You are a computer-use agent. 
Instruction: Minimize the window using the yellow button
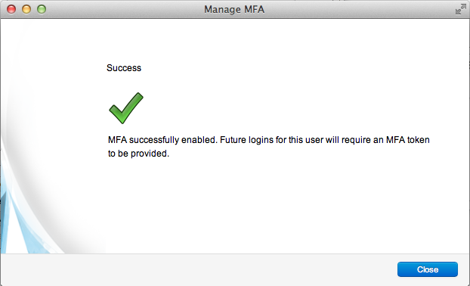click(26, 9)
